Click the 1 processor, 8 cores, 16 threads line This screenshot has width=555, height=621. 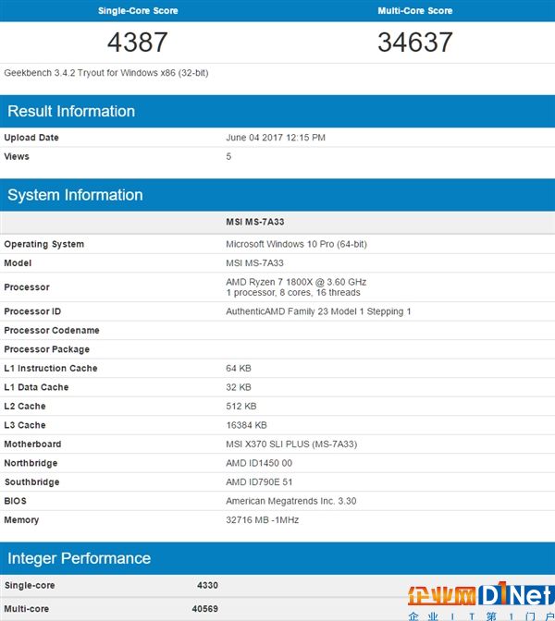click(x=293, y=293)
